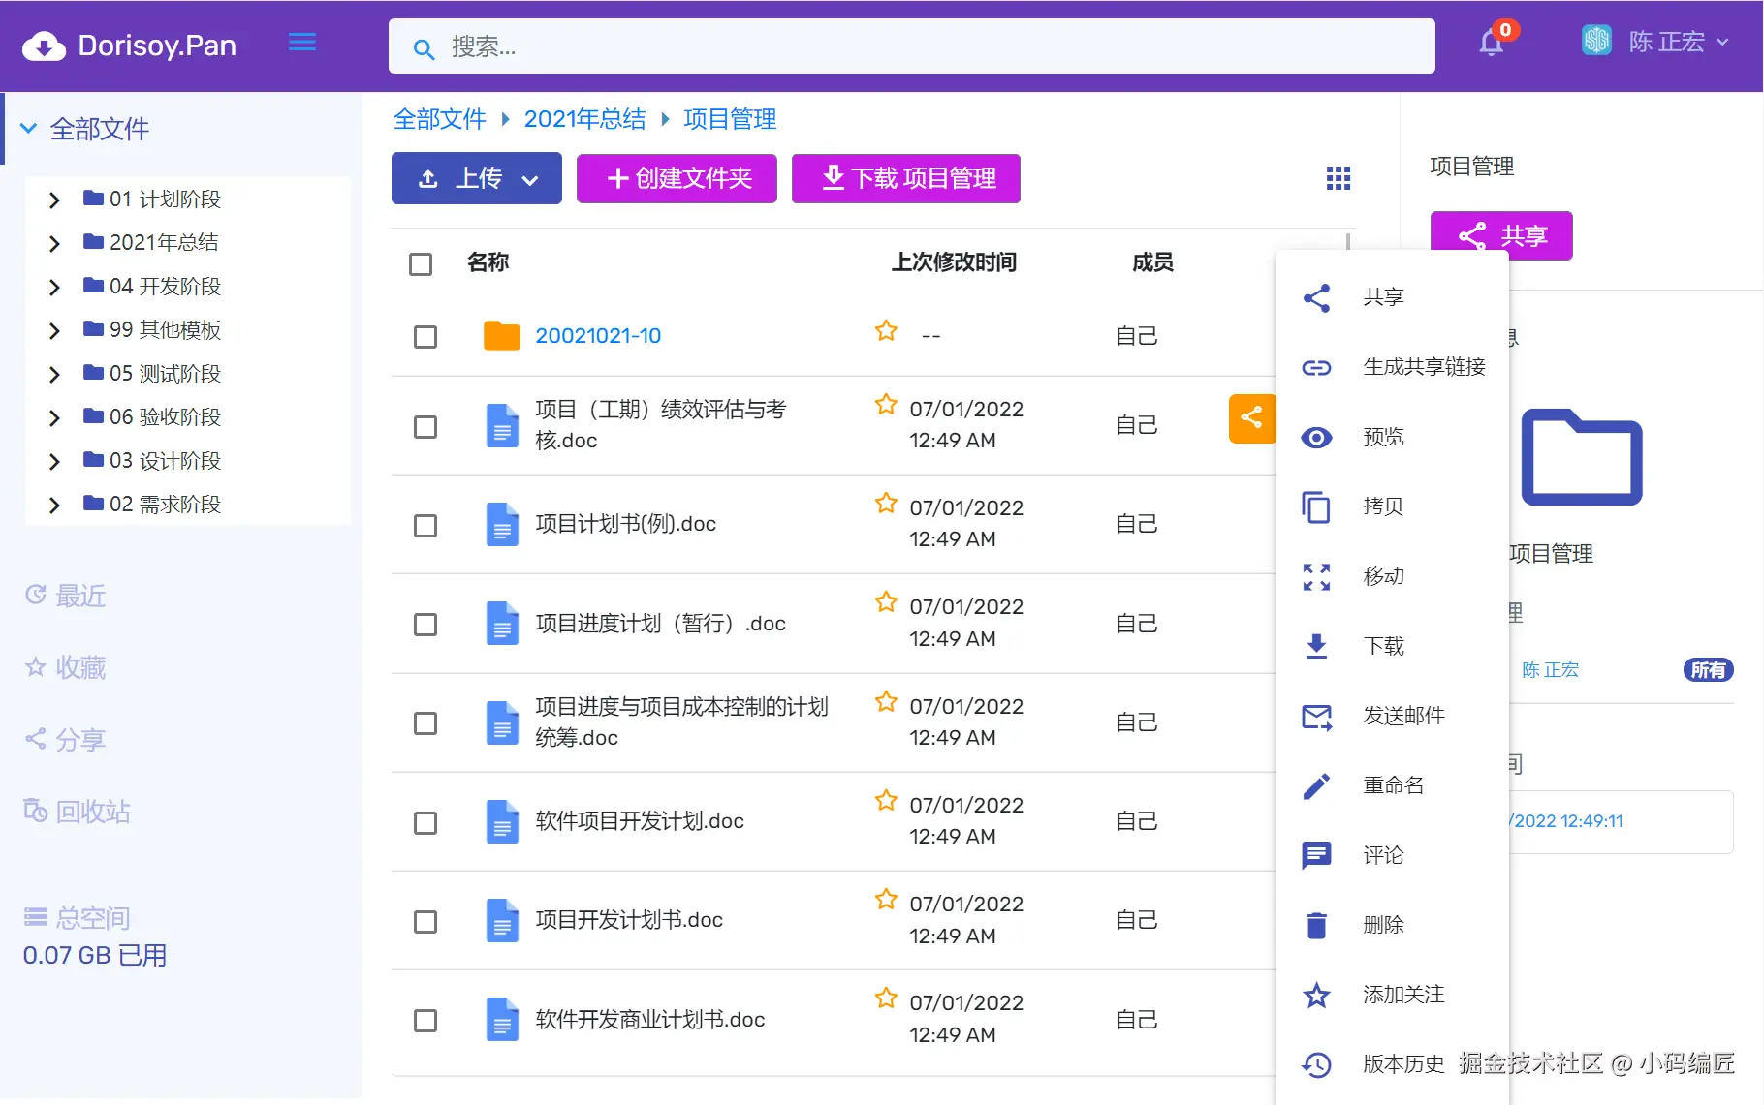Check the box for folder 20021021-10
Screen dimensions: 1764x1105
coord(425,336)
